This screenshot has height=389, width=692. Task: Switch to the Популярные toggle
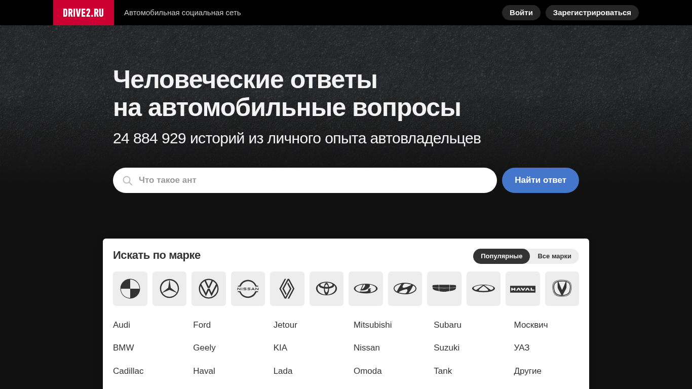[502, 256]
